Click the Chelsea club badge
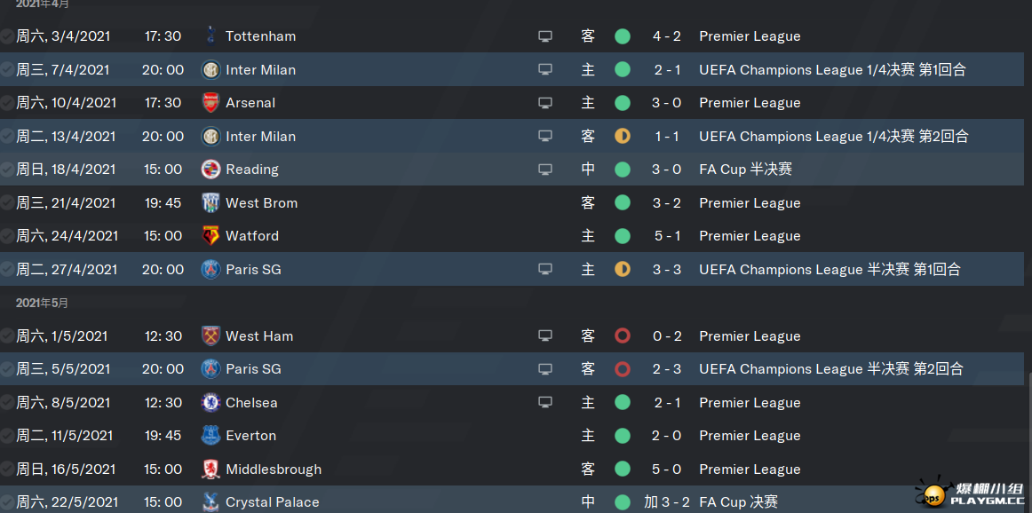This screenshot has height=513, width=1032. (x=210, y=403)
